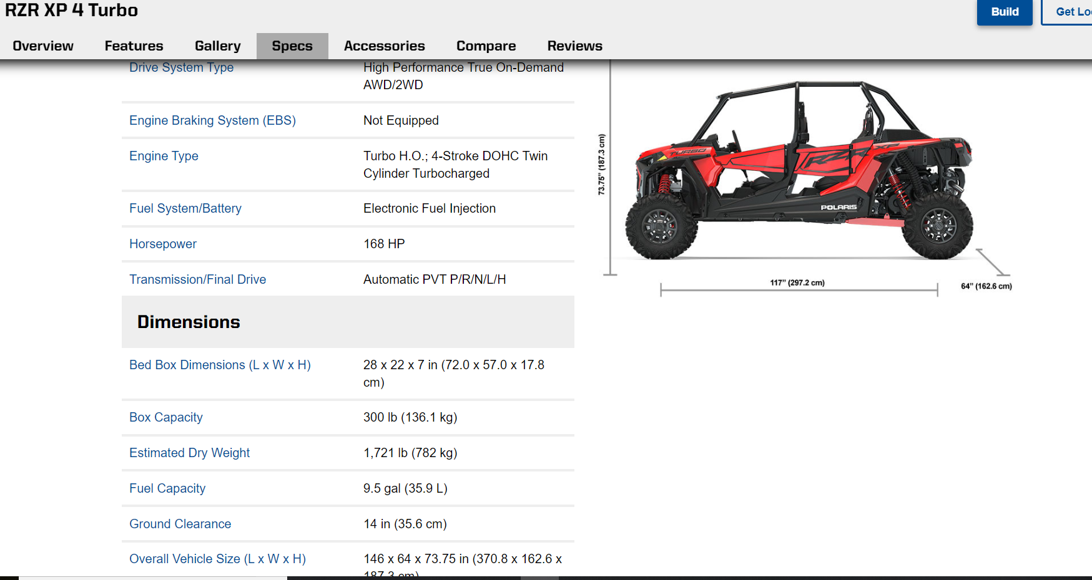
Task: Click the 28 x 22 x 7 in bed box value
Action: pos(454,374)
